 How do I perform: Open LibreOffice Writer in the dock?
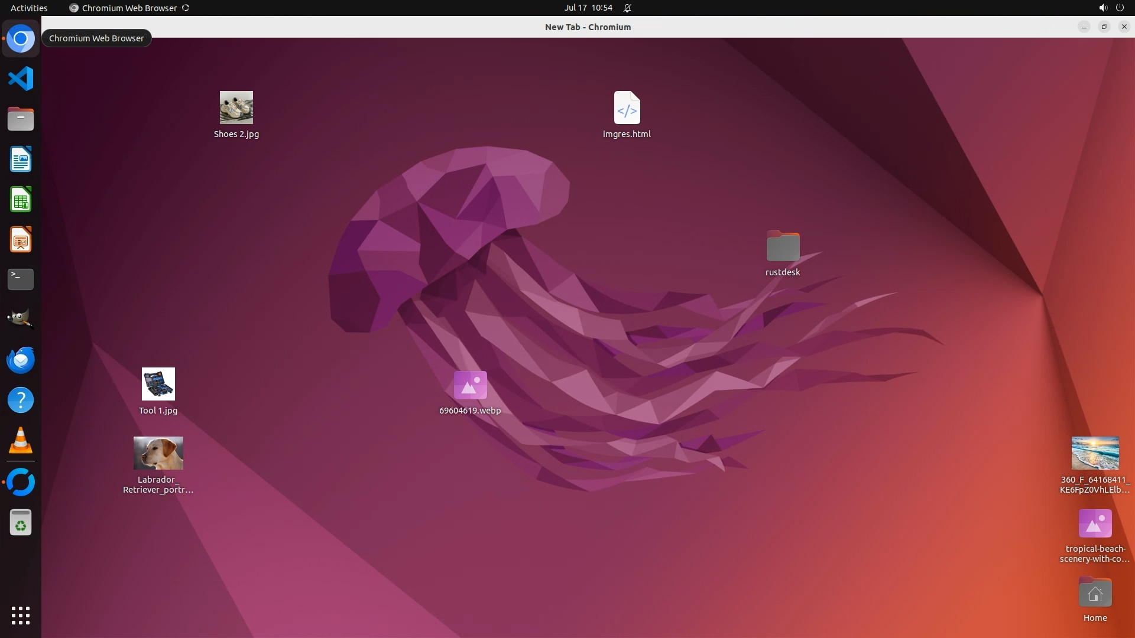(x=21, y=159)
